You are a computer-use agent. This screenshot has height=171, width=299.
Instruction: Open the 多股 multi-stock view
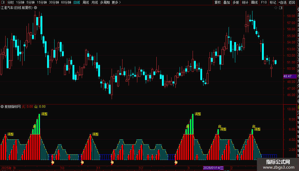coord(236,2)
